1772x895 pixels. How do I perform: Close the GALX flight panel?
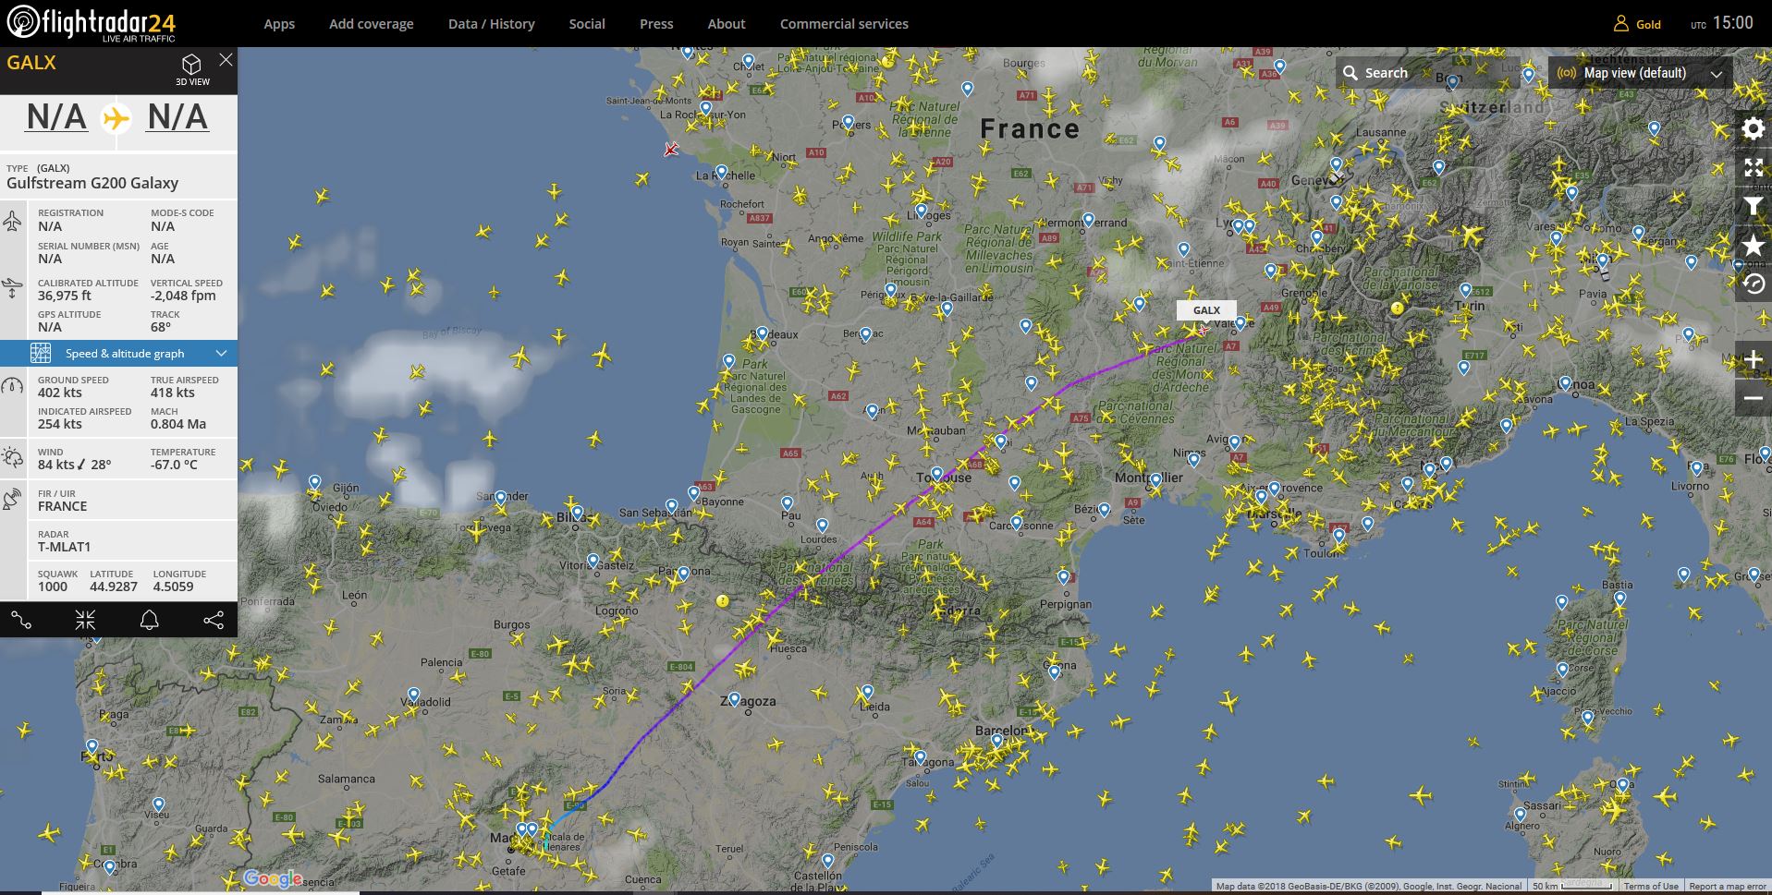tap(226, 60)
